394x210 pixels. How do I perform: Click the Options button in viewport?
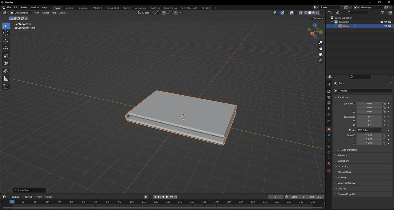pos(318,18)
